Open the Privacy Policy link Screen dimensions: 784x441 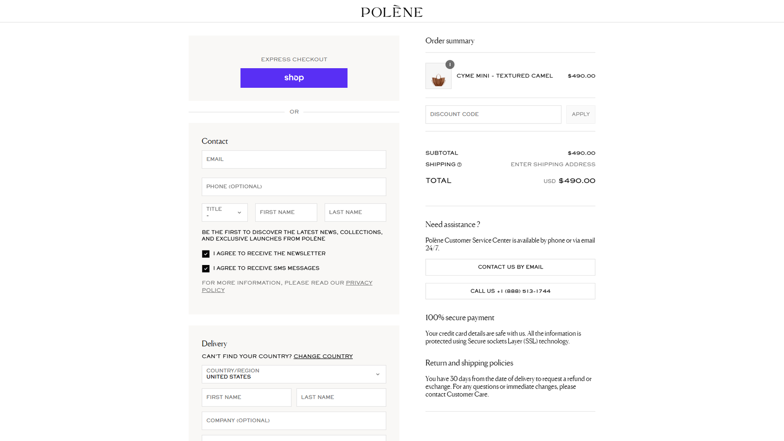tap(359, 283)
